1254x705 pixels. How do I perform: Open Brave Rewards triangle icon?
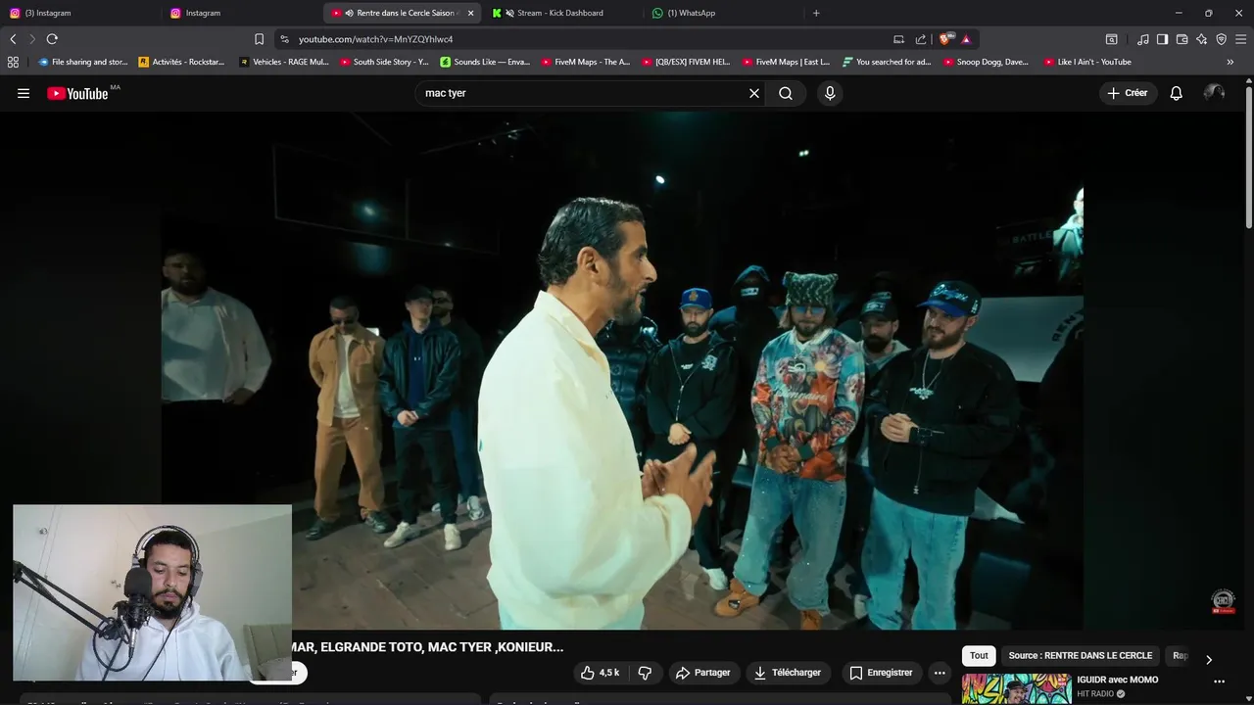(x=966, y=39)
